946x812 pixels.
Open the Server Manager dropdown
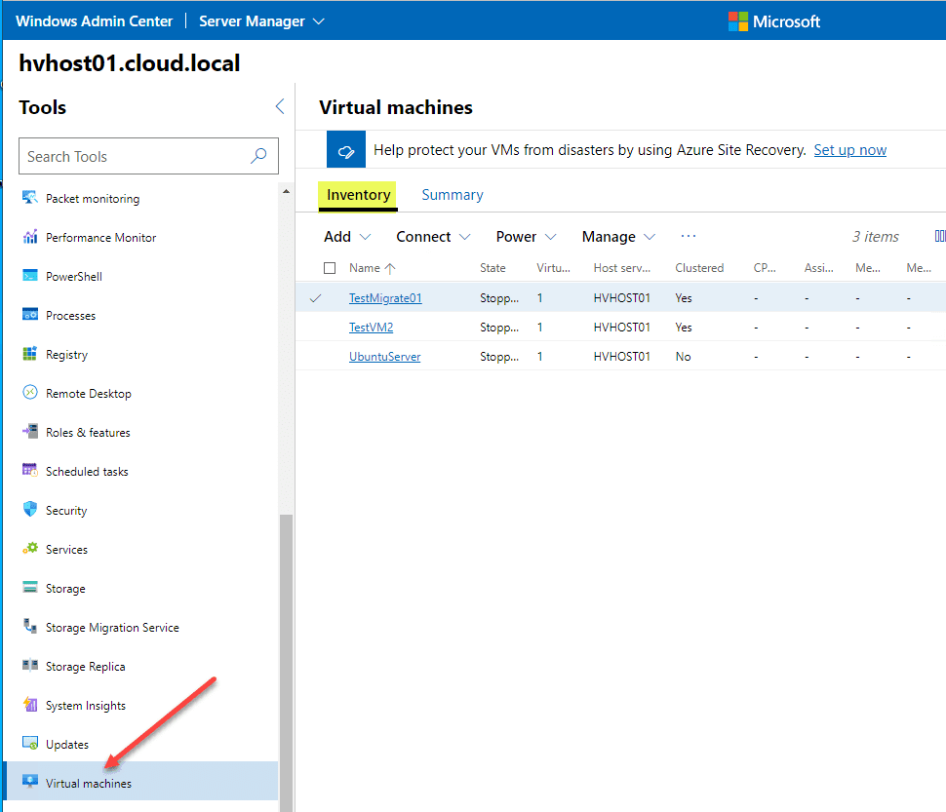point(261,21)
